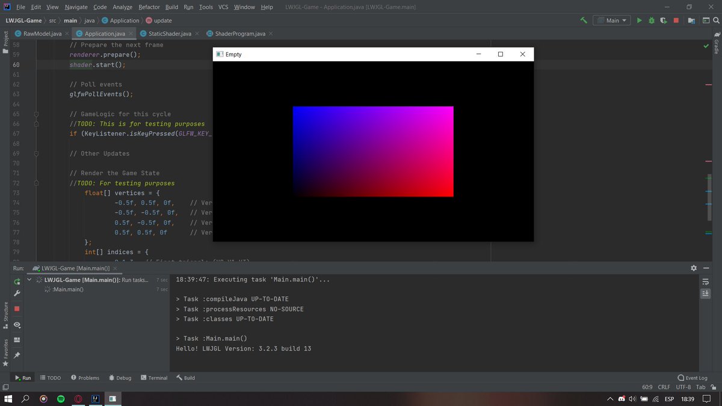The width and height of the screenshot is (722, 406).
Task: Click fold marker at line 69
Action: (x=36, y=153)
